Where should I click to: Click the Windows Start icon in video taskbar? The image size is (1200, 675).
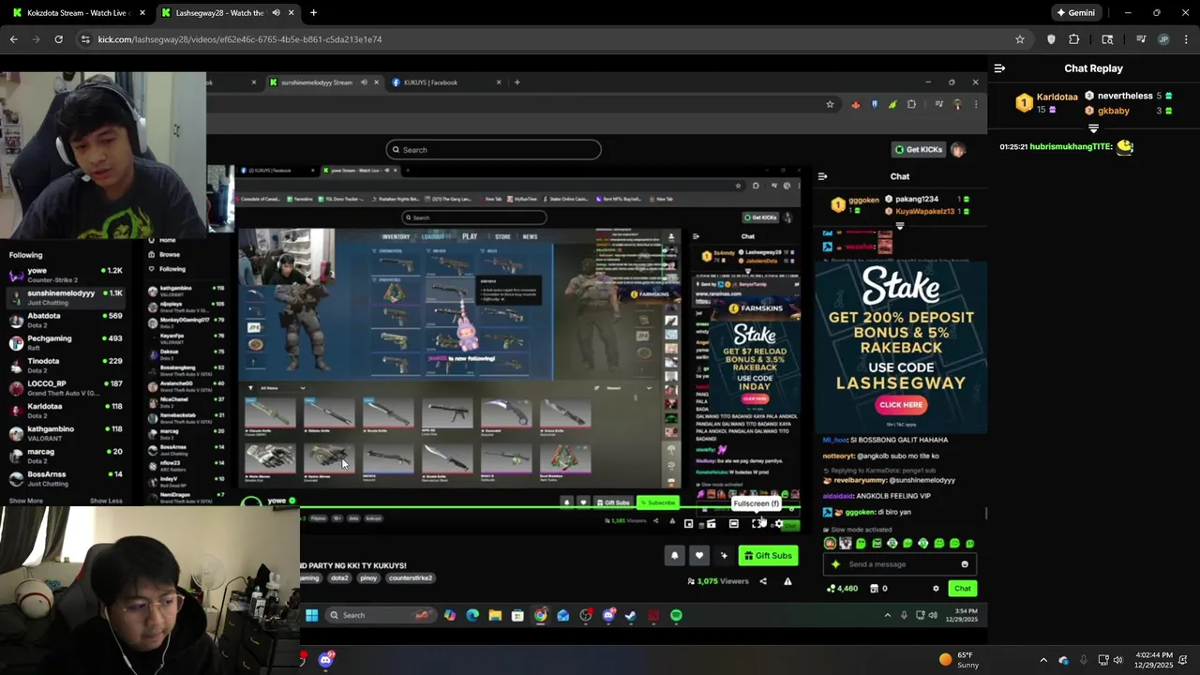(311, 616)
